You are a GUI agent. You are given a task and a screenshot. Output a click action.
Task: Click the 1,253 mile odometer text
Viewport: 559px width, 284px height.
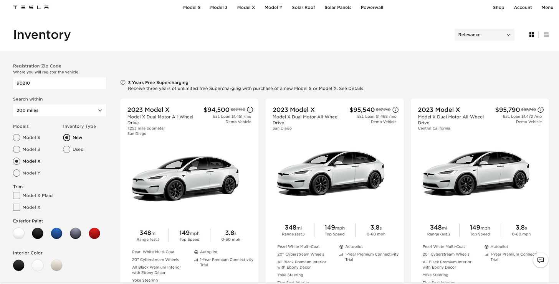[146, 128]
